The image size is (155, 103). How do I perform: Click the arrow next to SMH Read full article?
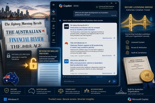point(114,38)
